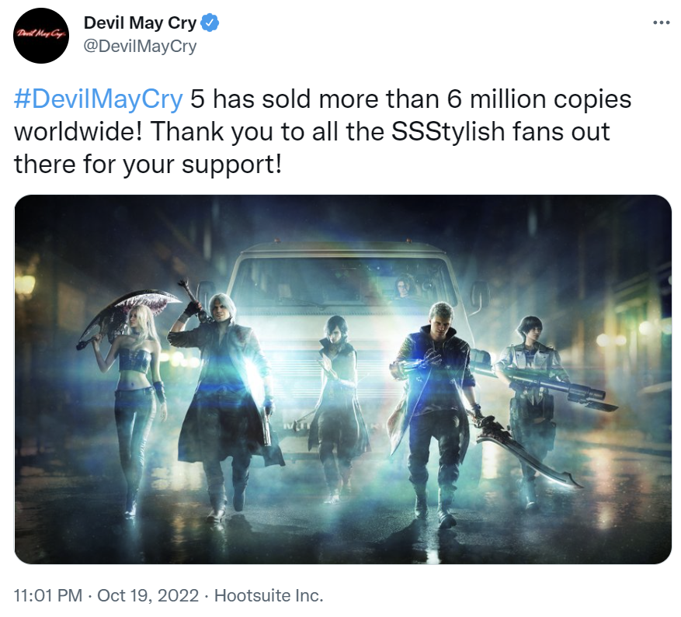681x617 pixels.
Task: Open the Hootsuite Inc. source link
Action: (x=269, y=595)
